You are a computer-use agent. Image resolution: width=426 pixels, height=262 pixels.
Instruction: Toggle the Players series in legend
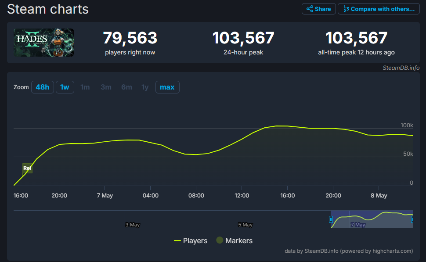click(191, 240)
